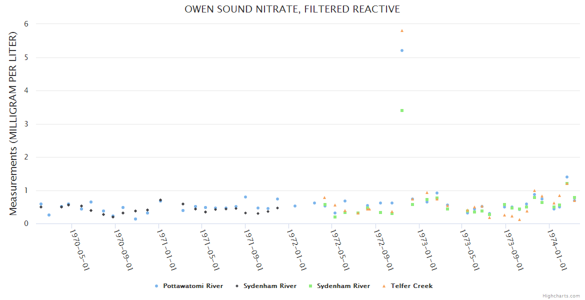Click the Measurements y-axis title
The height and width of the screenshot is (300, 585).
pyautogui.click(x=13, y=123)
